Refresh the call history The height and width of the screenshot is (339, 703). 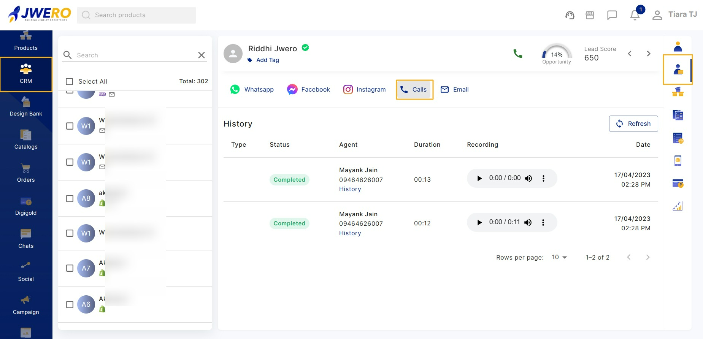tap(633, 124)
